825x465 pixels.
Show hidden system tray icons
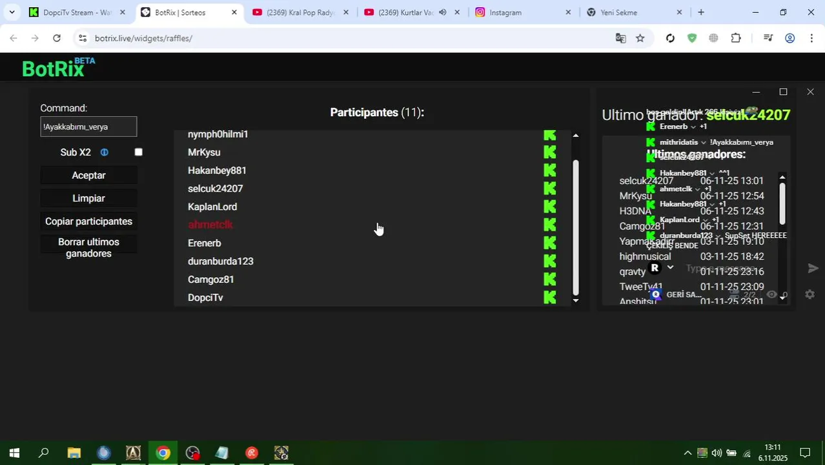click(x=687, y=453)
